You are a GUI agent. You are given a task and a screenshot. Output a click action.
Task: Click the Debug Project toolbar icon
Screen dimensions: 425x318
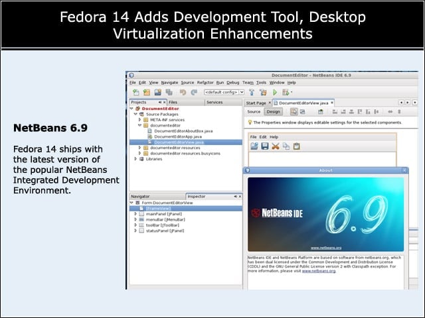286,92
